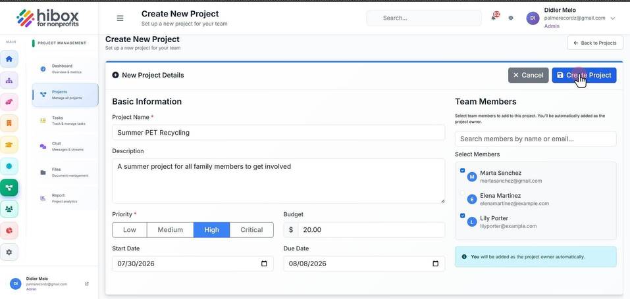
Task: Click the header settings gear icon
Action: pos(511,18)
